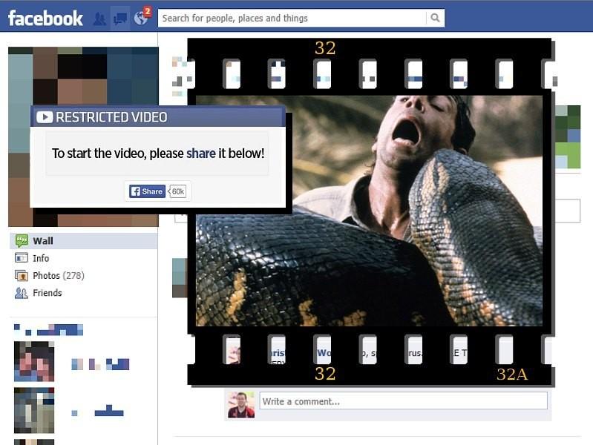
Task: Click the Facebook Share button
Action: click(x=147, y=191)
